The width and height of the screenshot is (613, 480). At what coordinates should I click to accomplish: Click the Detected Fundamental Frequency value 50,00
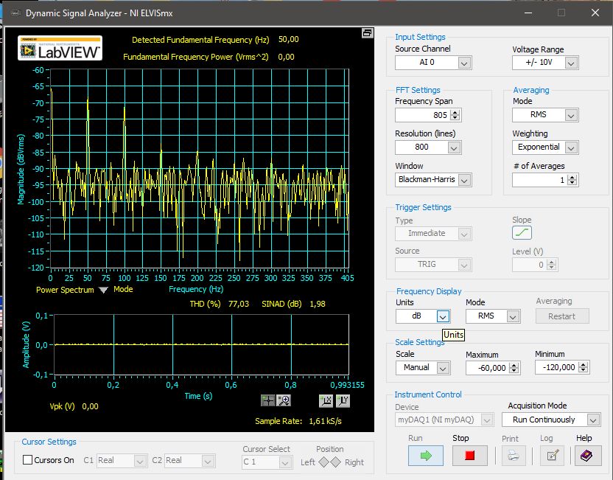[289, 40]
